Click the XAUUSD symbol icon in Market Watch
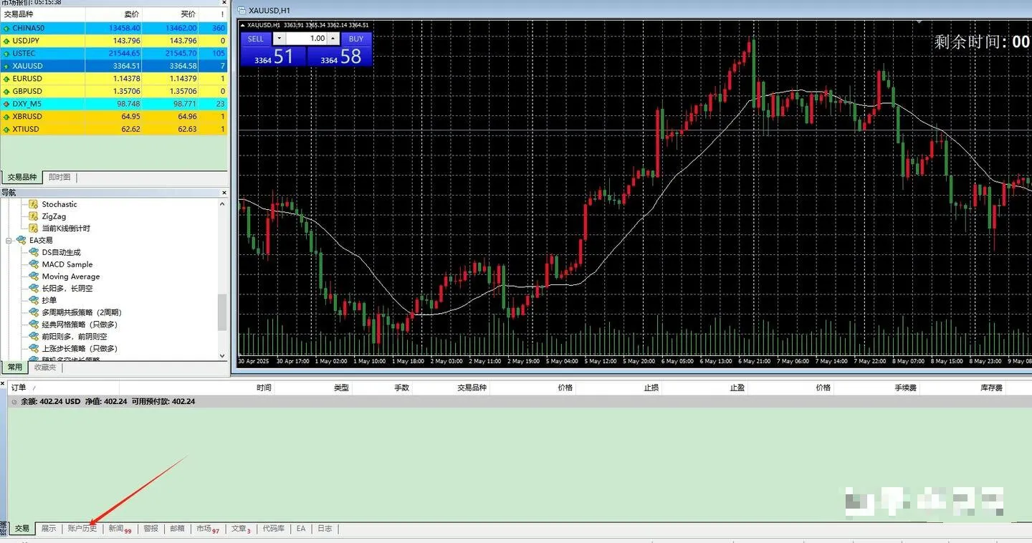This screenshot has width=1032, height=543. pyautogui.click(x=7, y=66)
